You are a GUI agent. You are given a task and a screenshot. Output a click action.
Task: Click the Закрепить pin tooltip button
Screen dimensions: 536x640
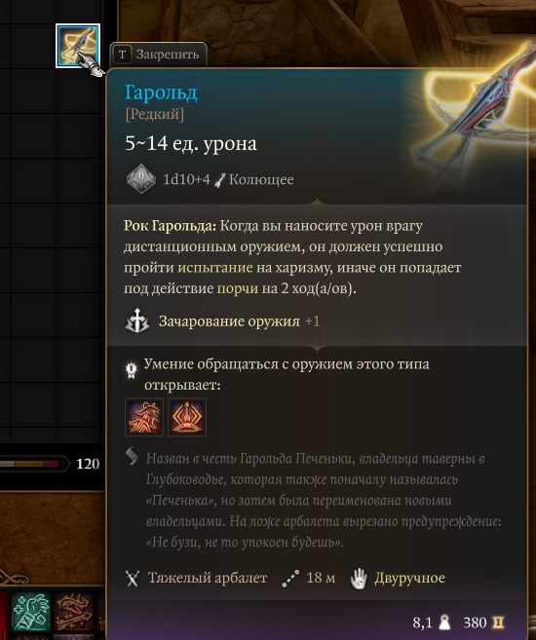point(159,55)
